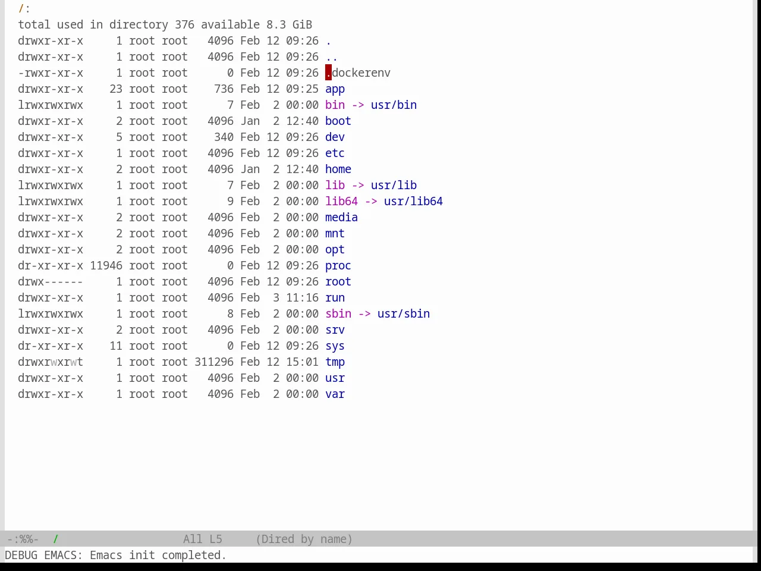The height and width of the screenshot is (571, 761).
Task: Open the var directory
Action: pos(335,394)
